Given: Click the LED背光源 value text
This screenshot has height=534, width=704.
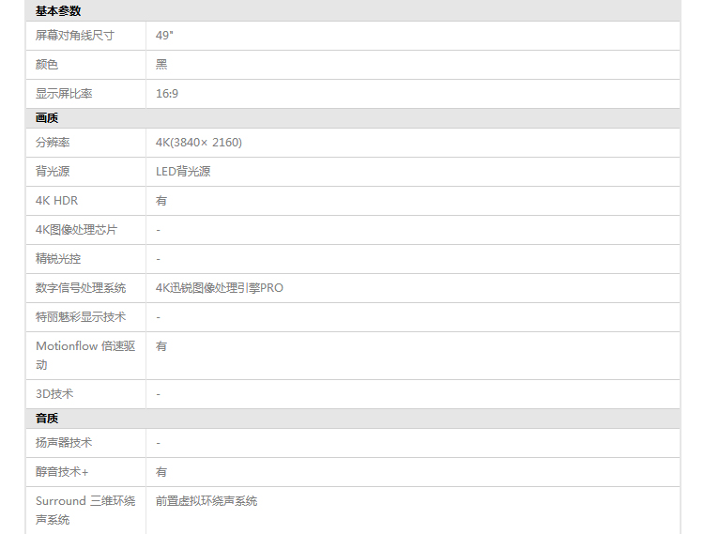Looking at the screenshot, I should [183, 172].
